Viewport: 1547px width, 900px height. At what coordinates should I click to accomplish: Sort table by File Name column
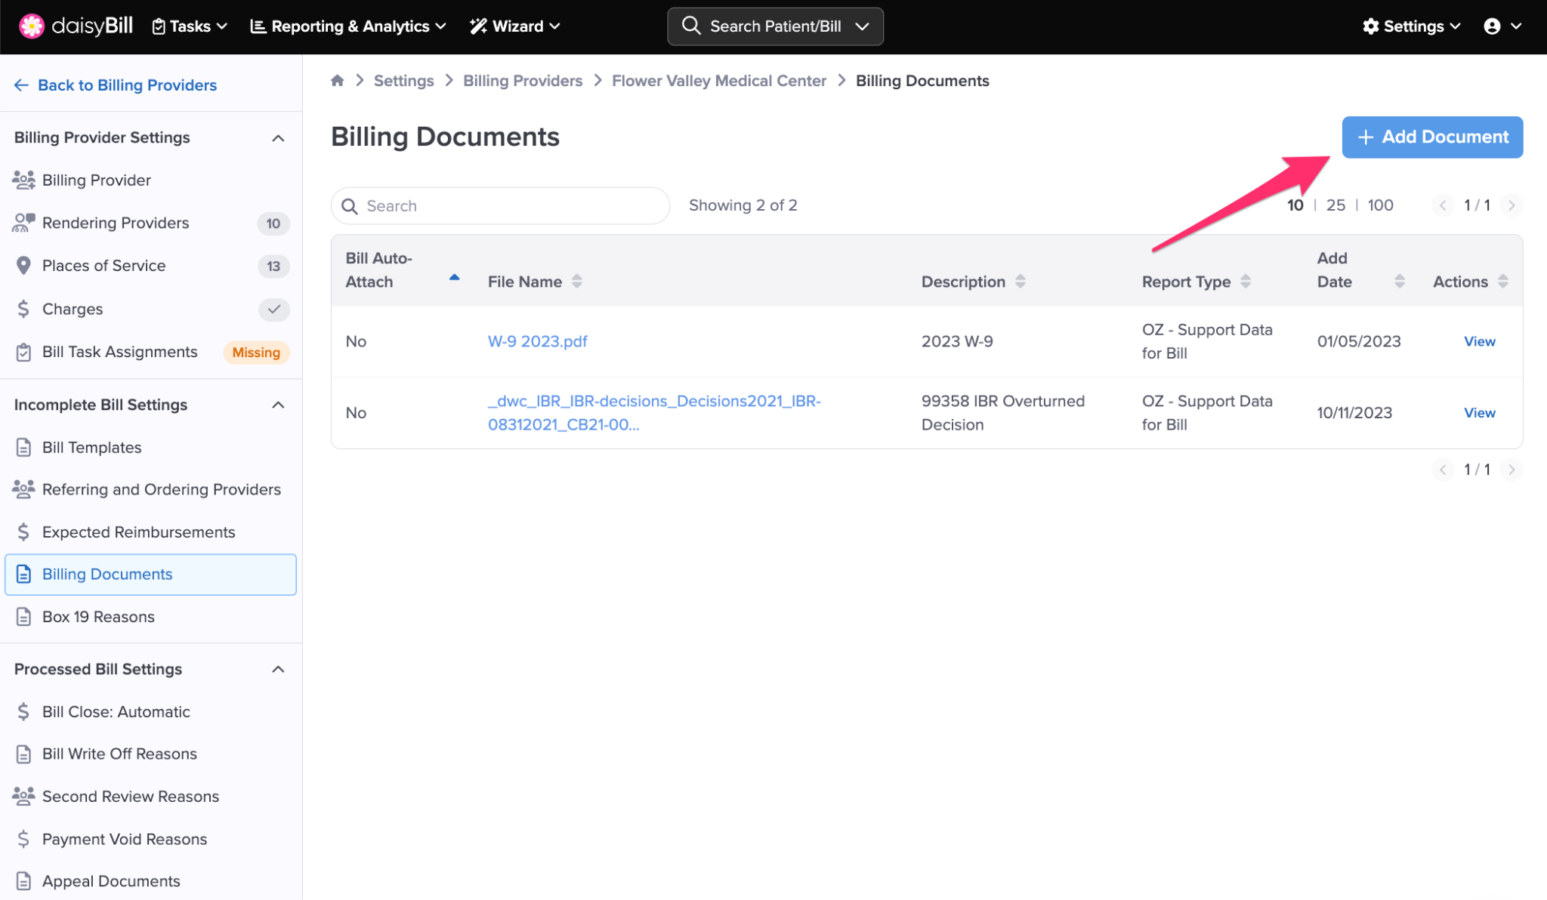[x=577, y=282]
